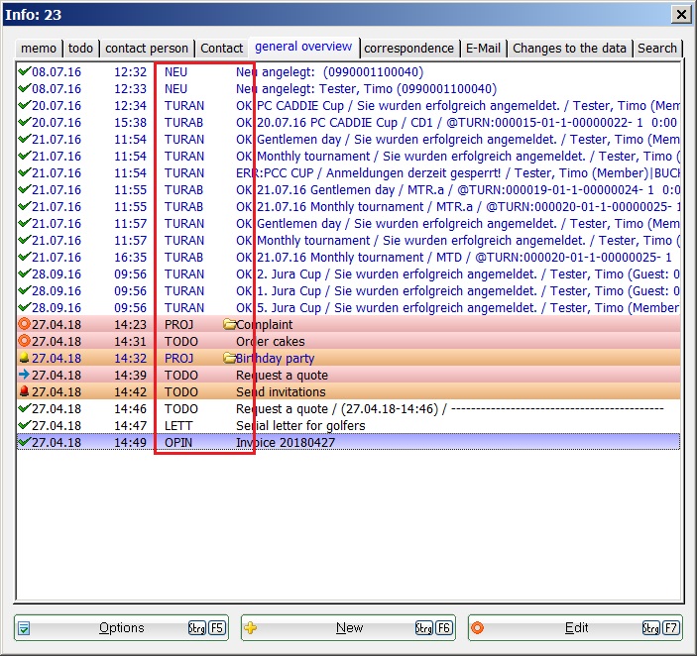Switch to the E-Mail tab
This screenshot has width=697, height=656.
click(x=484, y=49)
